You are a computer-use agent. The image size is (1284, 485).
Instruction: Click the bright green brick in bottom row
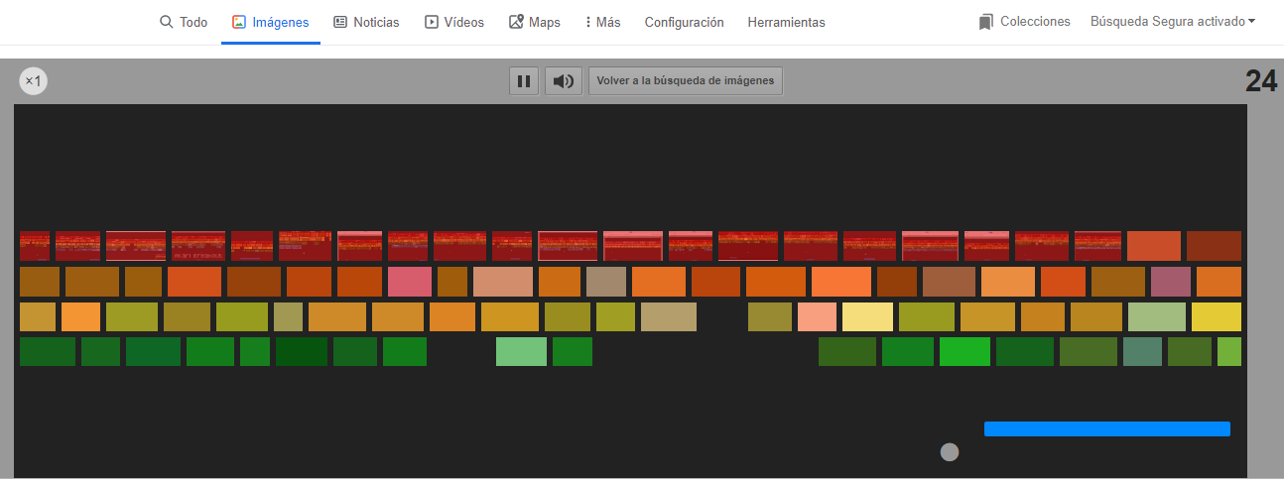point(964,351)
